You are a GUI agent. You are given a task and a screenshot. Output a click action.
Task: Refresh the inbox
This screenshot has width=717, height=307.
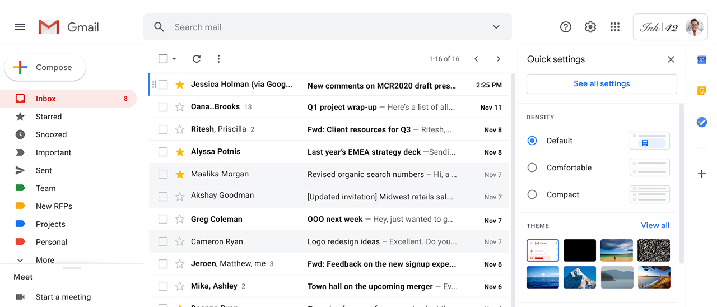tap(196, 59)
